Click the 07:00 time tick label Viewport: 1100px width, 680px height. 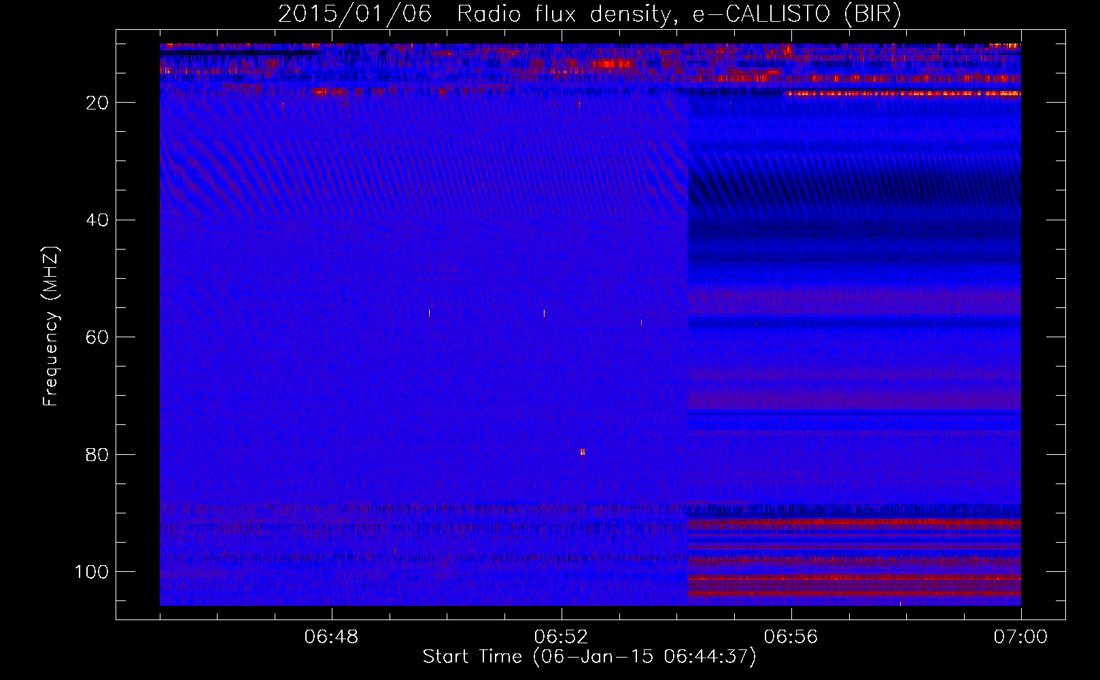pyautogui.click(x=1020, y=637)
